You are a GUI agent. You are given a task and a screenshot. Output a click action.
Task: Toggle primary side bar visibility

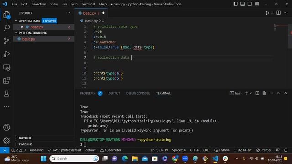pos(235,4)
